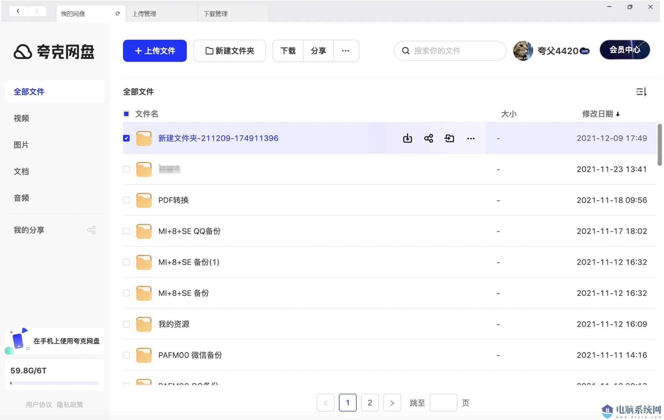Select 音频 in sidebar
Viewport: 664px width, 420px height.
tap(21, 198)
